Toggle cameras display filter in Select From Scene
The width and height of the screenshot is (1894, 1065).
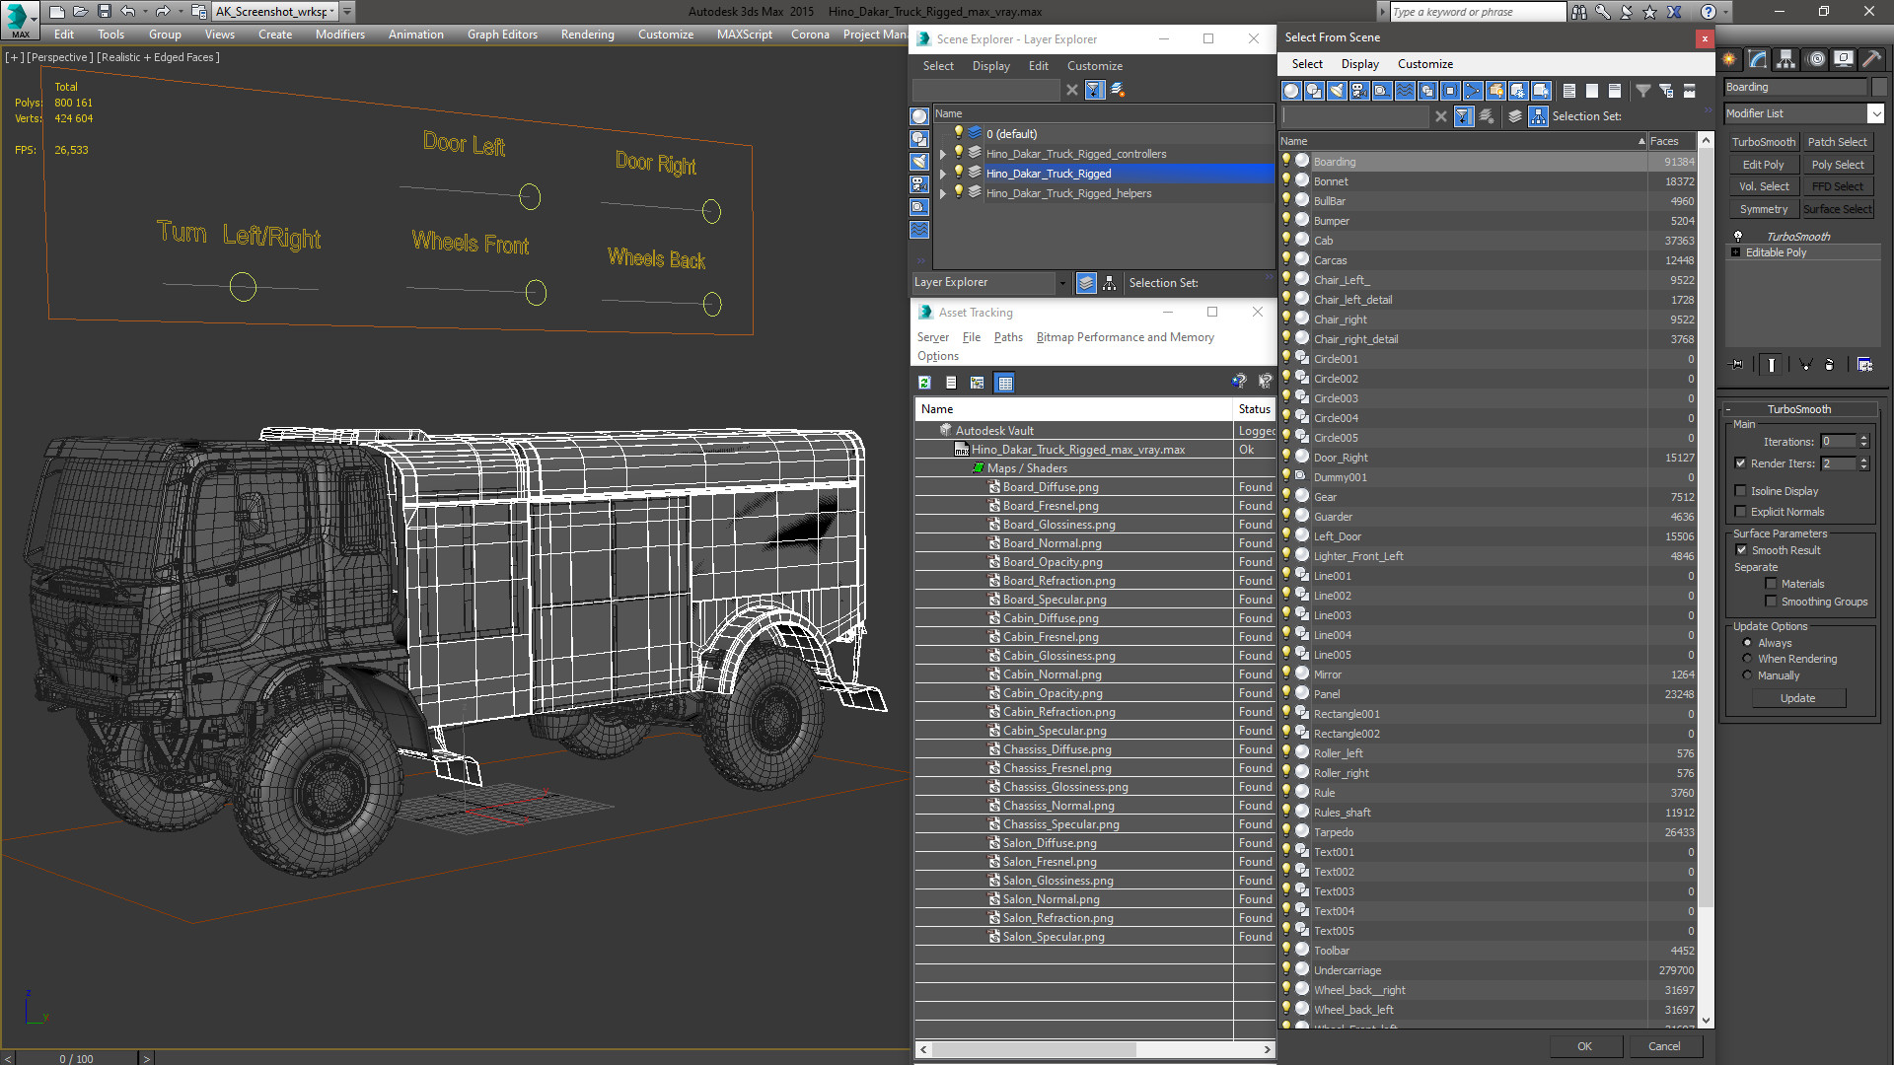(x=1359, y=91)
